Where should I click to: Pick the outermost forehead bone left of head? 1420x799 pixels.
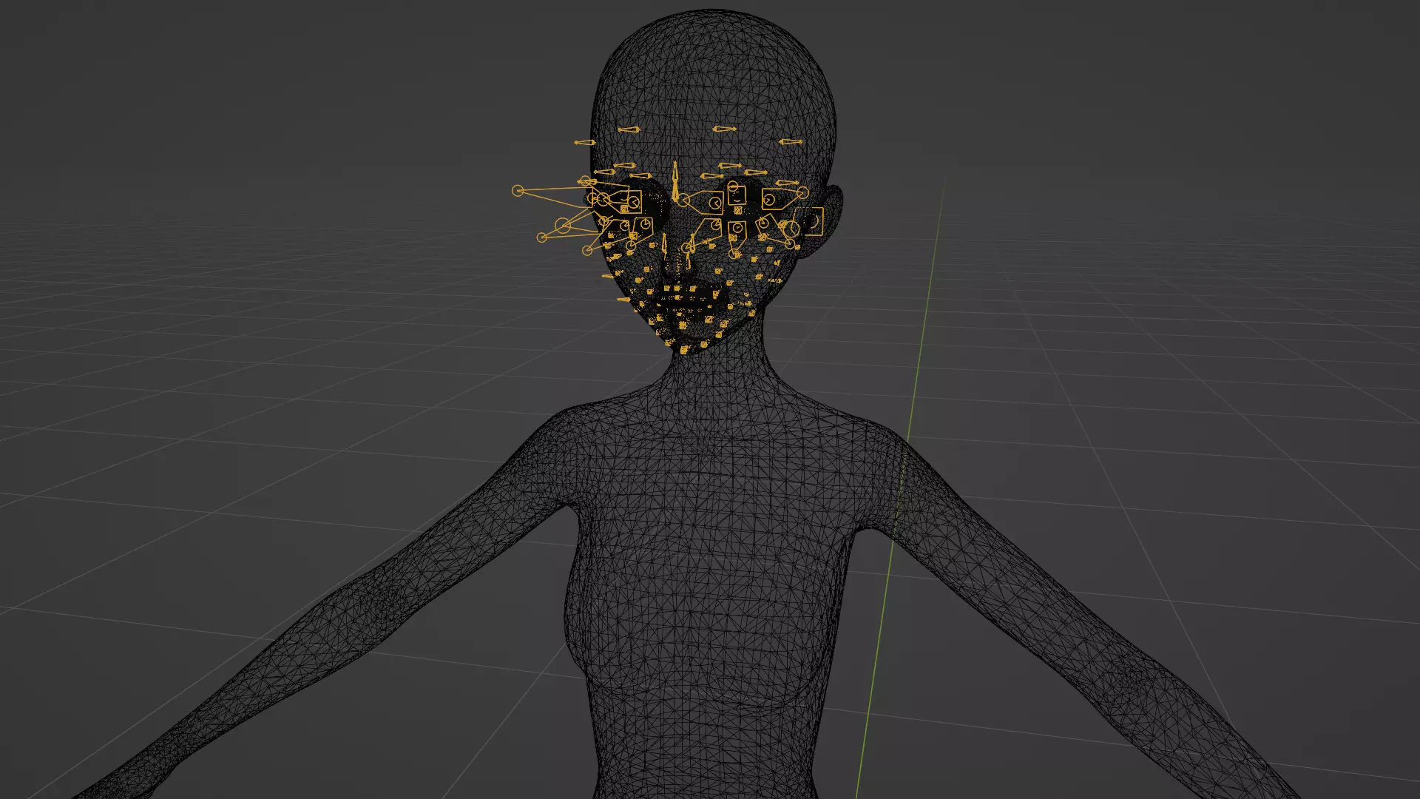pos(584,143)
